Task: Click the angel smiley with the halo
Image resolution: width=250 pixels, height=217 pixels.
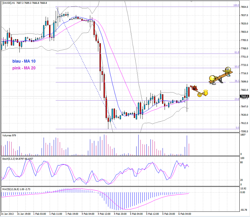Action: [205, 93]
